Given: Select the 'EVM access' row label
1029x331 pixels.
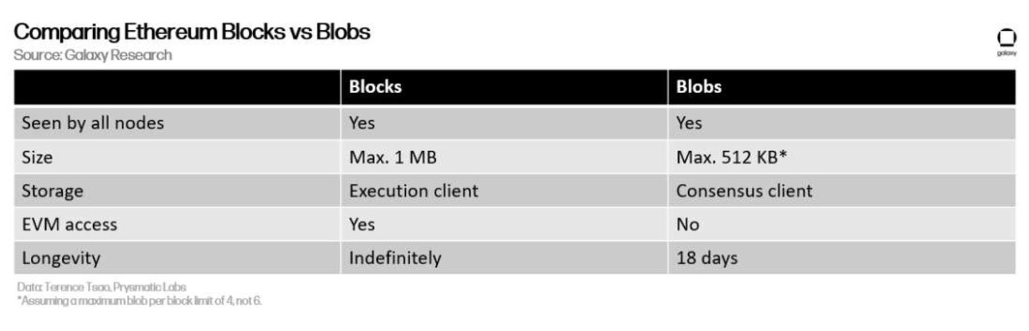Looking at the screenshot, I should (x=69, y=225).
